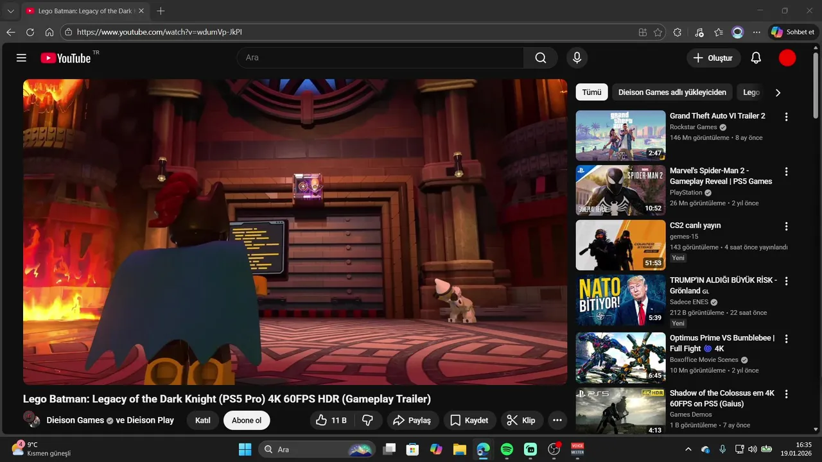Open options for Grand Theft Auto VI Trailer 2
Viewport: 822px width, 462px height.
click(x=786, y=117)
